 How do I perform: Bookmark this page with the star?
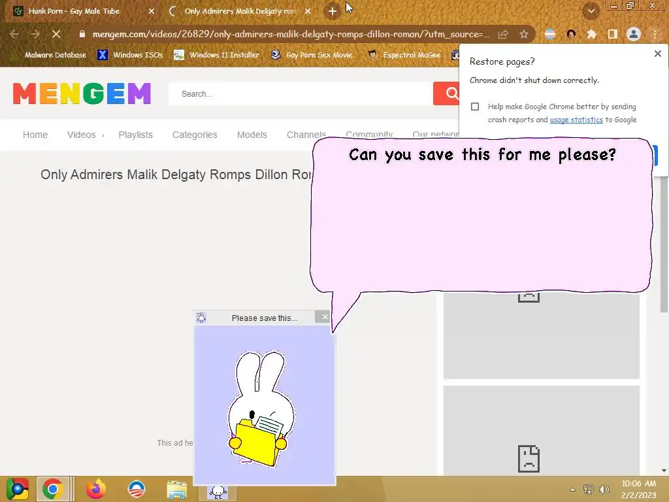[x=524, y=34]
